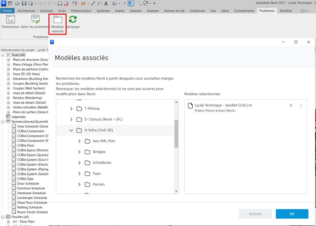This screenshot has width=316, height=226.
Task: Click the Export PDF icon
Action: tap(66, 4)
